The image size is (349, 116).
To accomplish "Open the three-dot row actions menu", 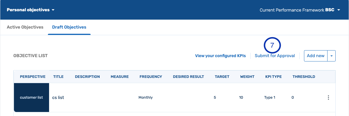I will [x=328, y=98].
